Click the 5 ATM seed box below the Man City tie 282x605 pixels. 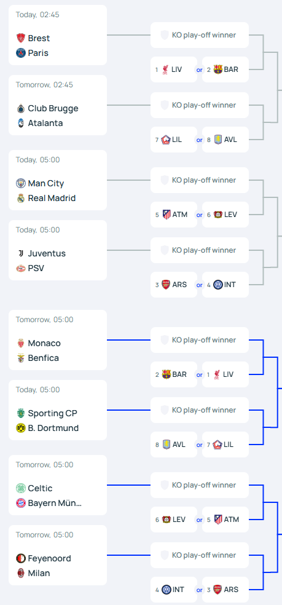click(x=174, y=215)
